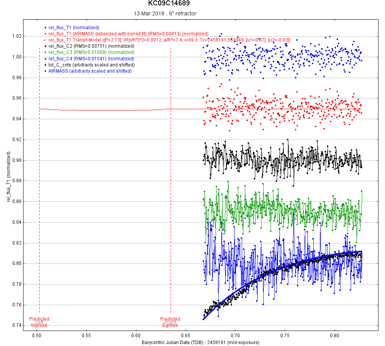Click the plot title KC09C14689
This screenshot has width=385, height=346.
tap(169, 3)
